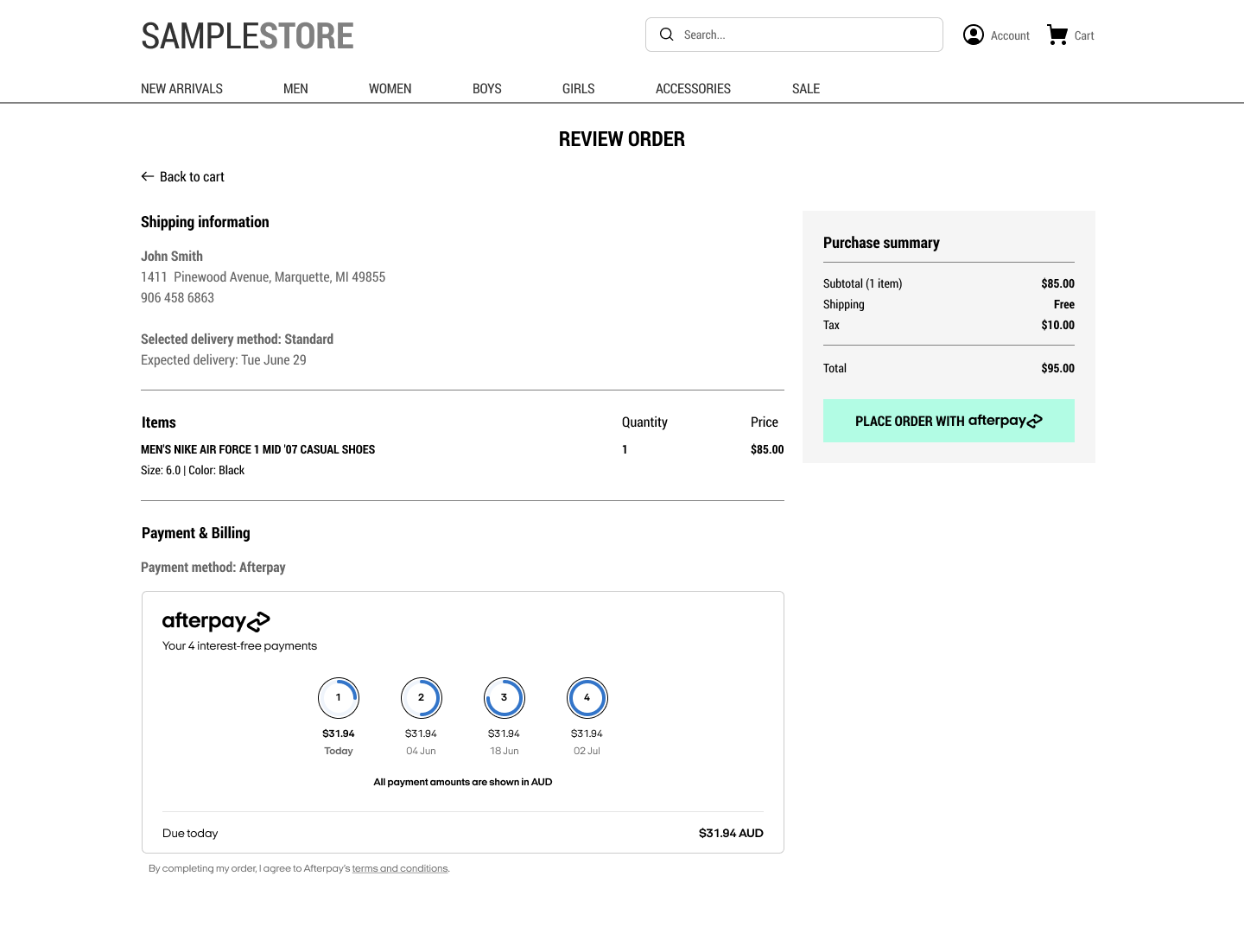Go to the Women category
The image size is (1244, 946).
390,89
